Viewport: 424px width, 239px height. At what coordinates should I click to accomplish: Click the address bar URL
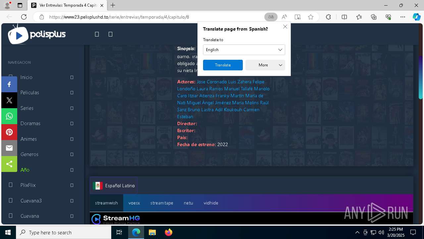pyautogui.click(x=119, y=17)
